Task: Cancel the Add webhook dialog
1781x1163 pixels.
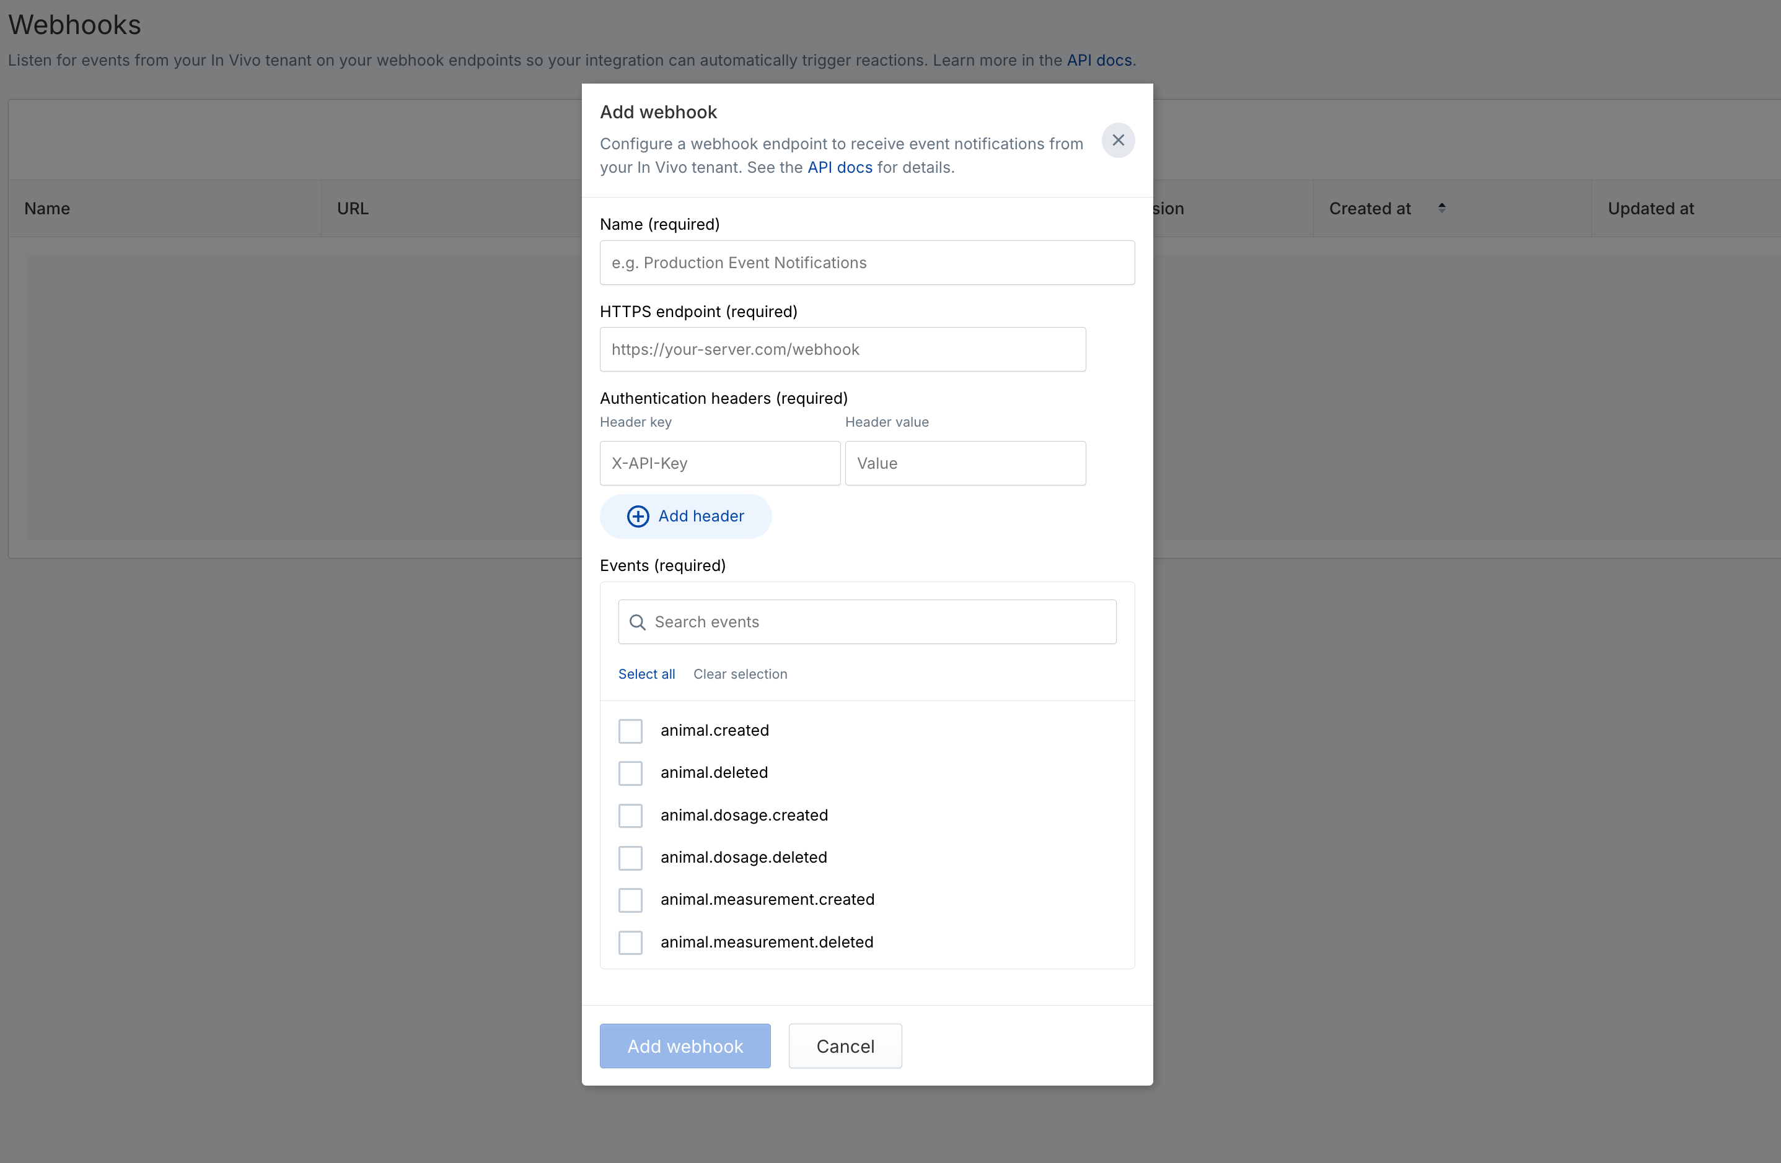Action: [845, 1045]
